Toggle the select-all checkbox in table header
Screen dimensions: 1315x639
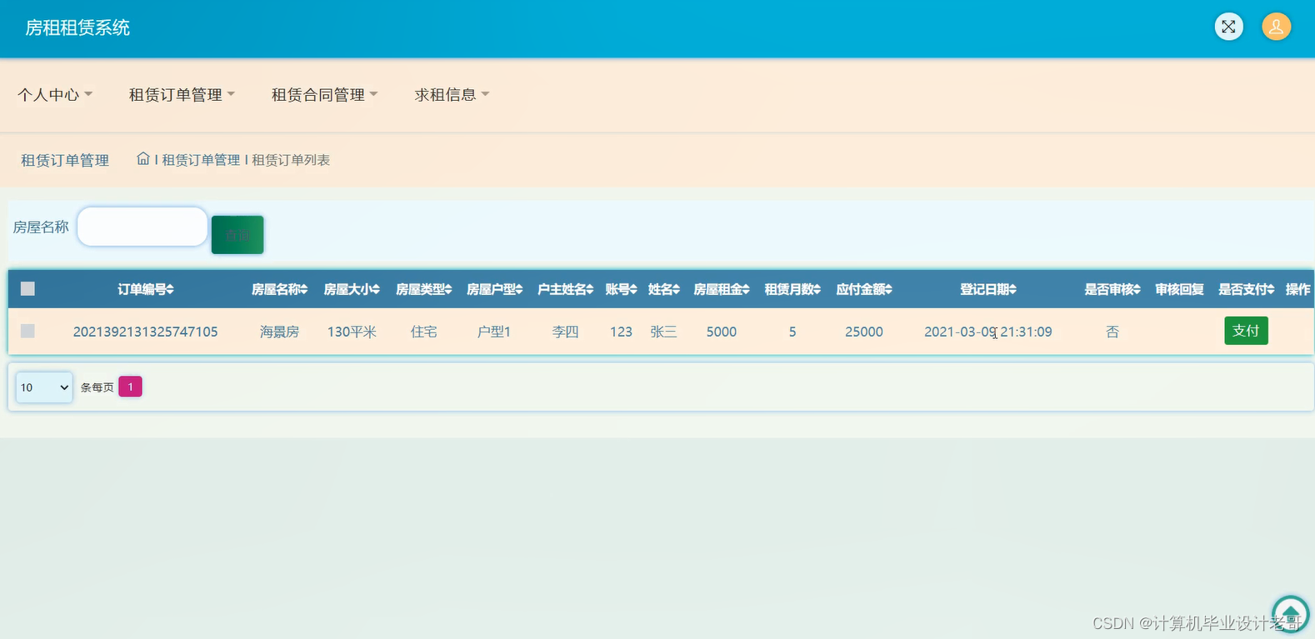27,288
